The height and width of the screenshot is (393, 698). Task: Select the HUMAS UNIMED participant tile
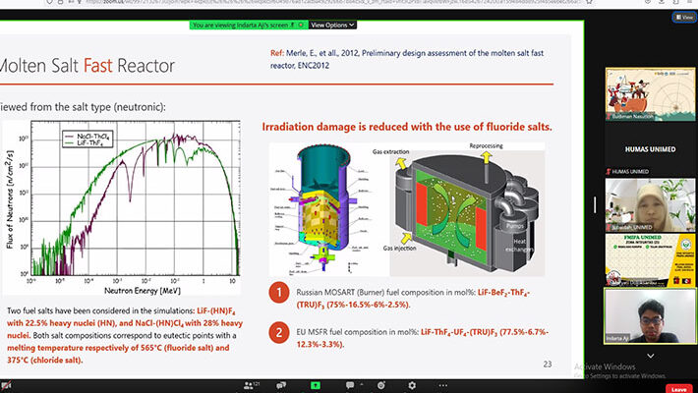pyautogui.click(x=643, y=147)
